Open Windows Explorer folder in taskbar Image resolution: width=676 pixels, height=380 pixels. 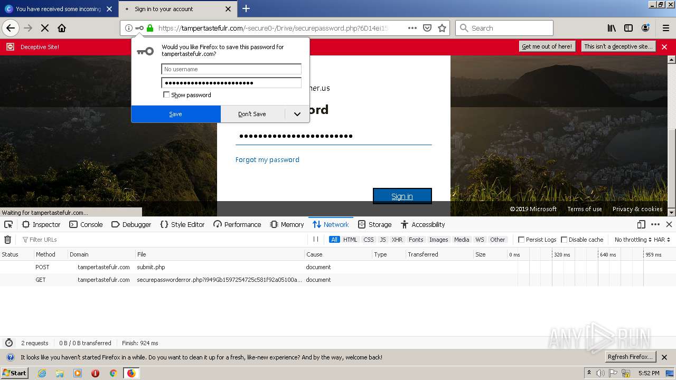[60, 373]
